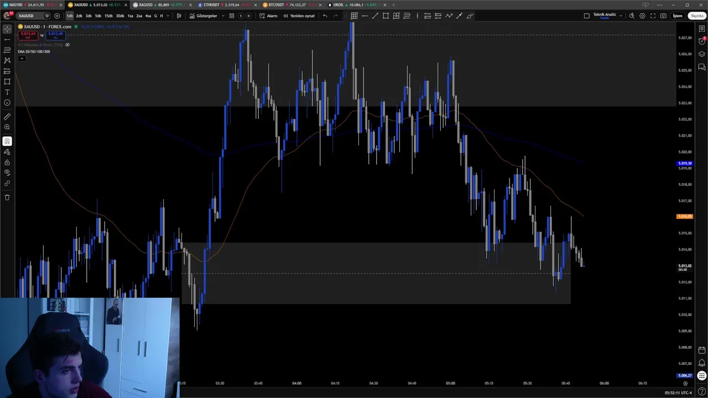The width and height of the screenshot is (708, 398).
Task: Select the zigzag path tool in top toolbar
Action: tap(449, 16)
